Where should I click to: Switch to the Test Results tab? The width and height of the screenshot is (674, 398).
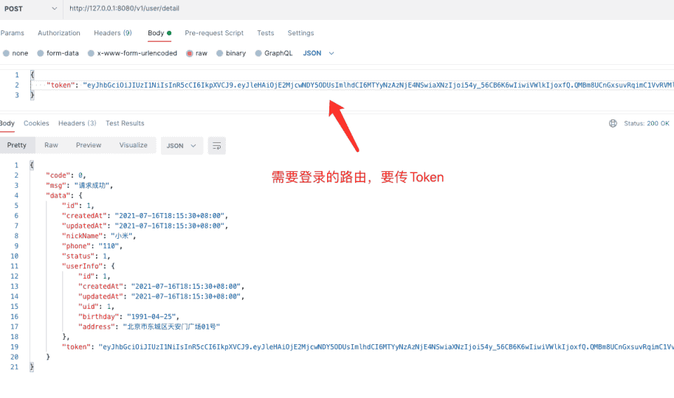pos(125,123)
